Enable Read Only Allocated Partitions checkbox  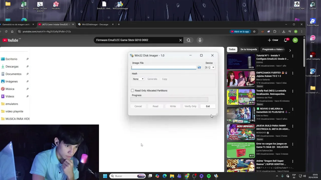tap(132, 90)
